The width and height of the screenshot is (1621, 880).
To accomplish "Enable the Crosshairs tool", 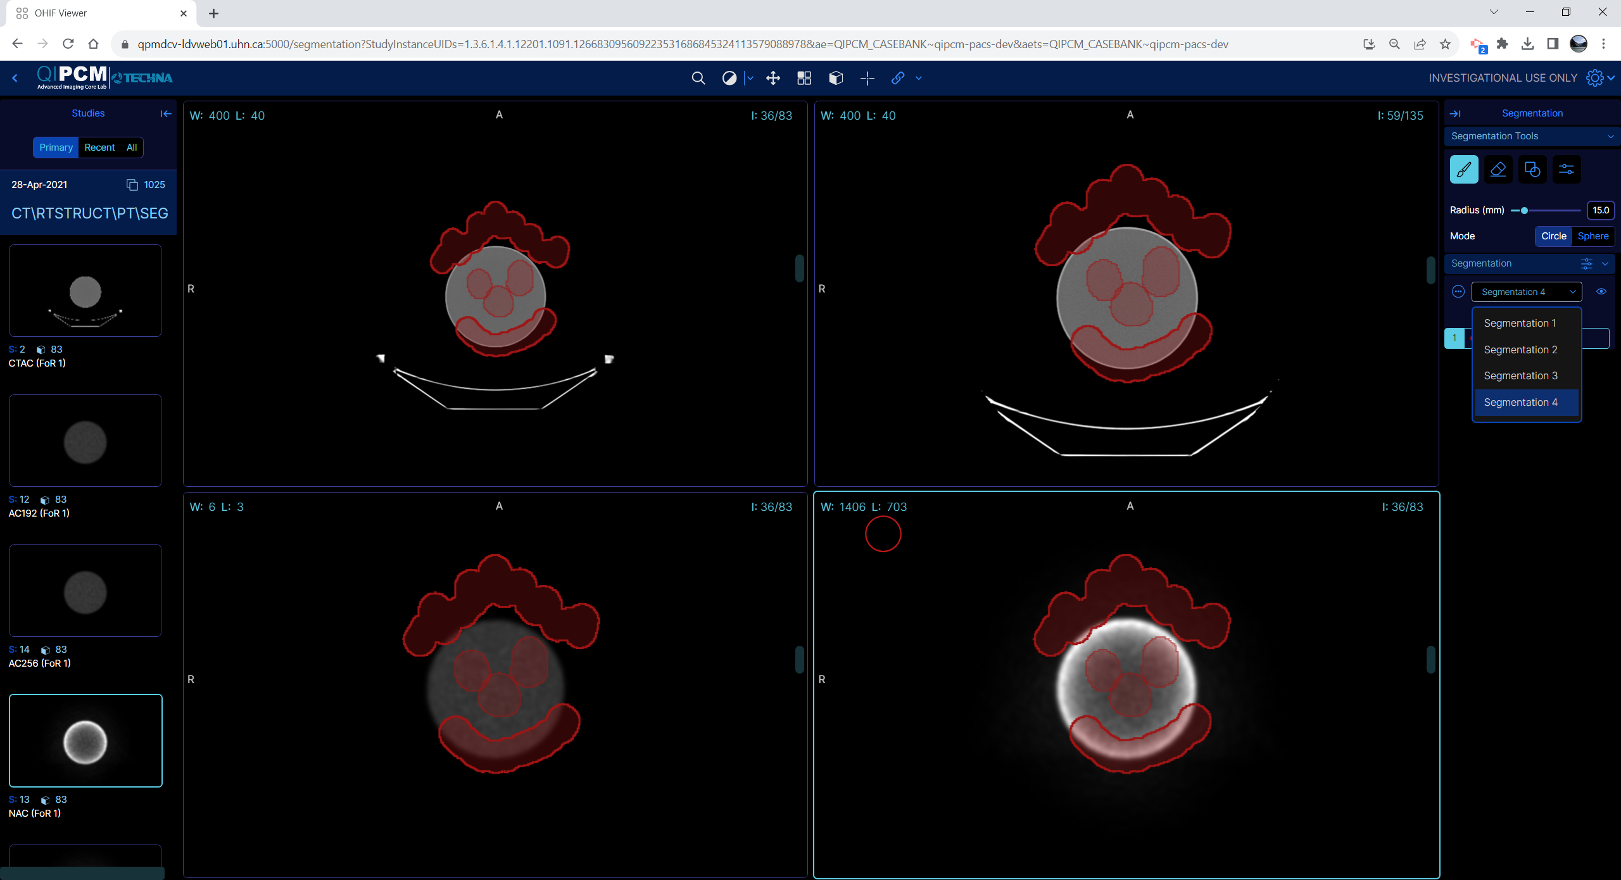I will click(867, 78).
